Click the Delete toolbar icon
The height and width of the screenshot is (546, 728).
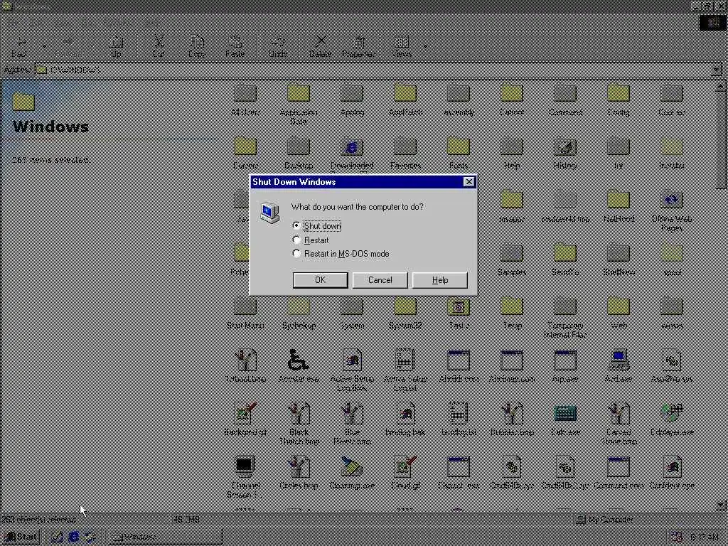click(x=321, y=47)
